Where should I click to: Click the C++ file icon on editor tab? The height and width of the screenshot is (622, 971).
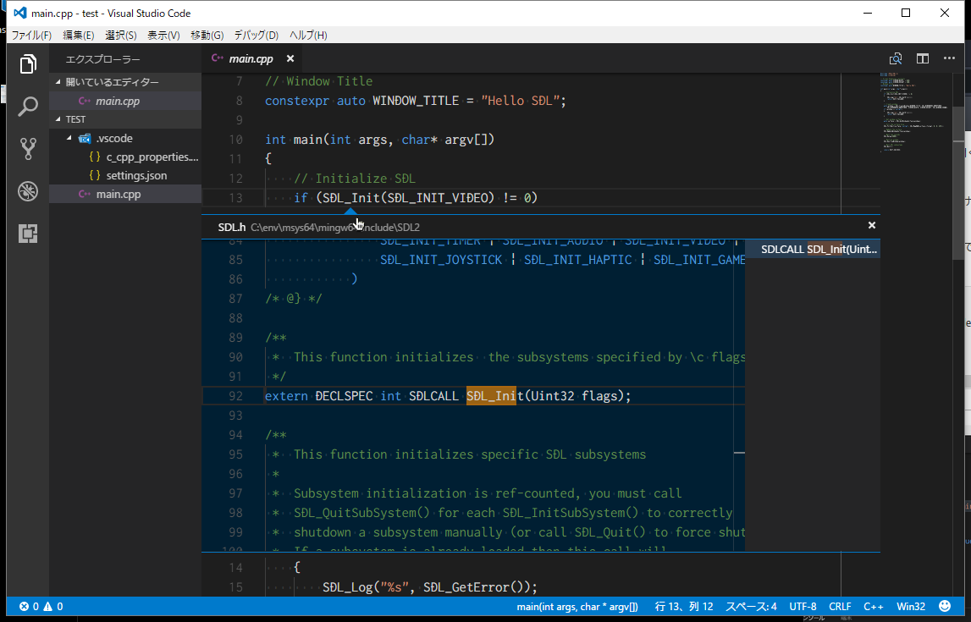pos(217,58)
